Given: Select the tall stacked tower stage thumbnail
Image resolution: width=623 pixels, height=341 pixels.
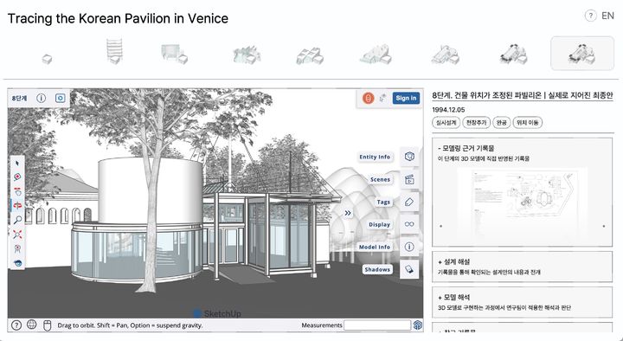Looking at the screenshot, I should pos(114,51).
